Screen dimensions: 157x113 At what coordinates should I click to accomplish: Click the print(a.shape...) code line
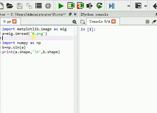click(31, 52)
